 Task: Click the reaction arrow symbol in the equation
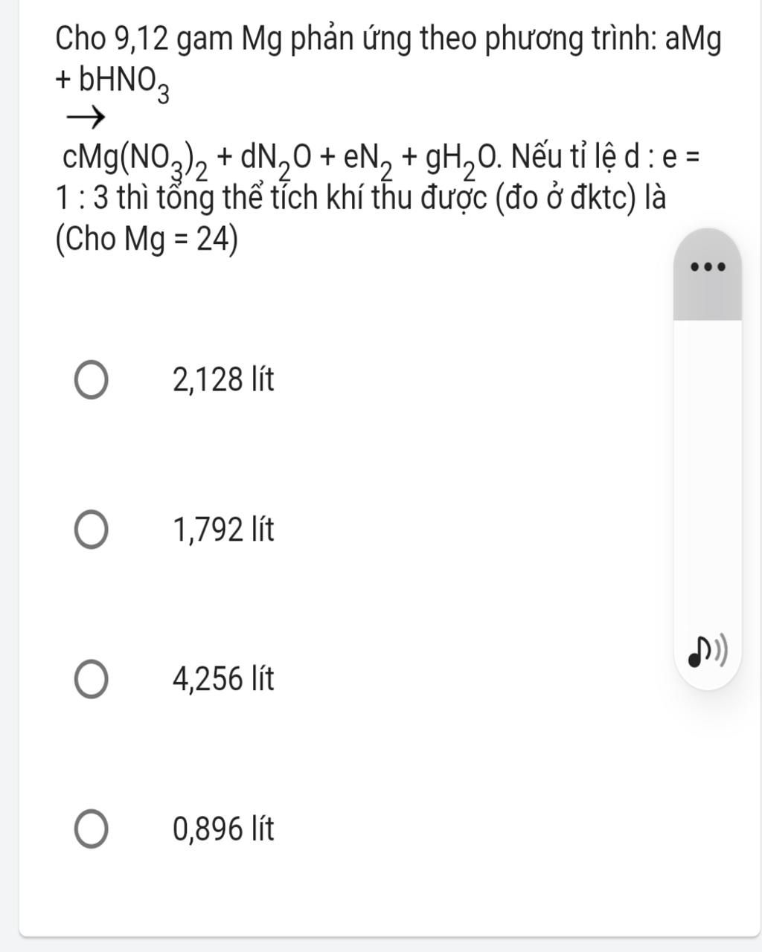click(x=84, y=116)
